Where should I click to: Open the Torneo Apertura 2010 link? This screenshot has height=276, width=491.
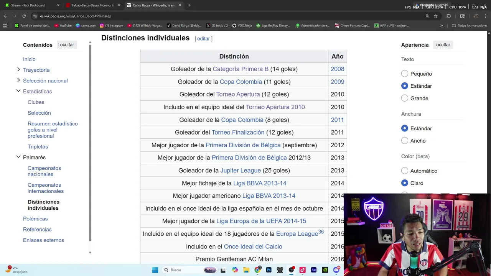(x=275, y=107)
